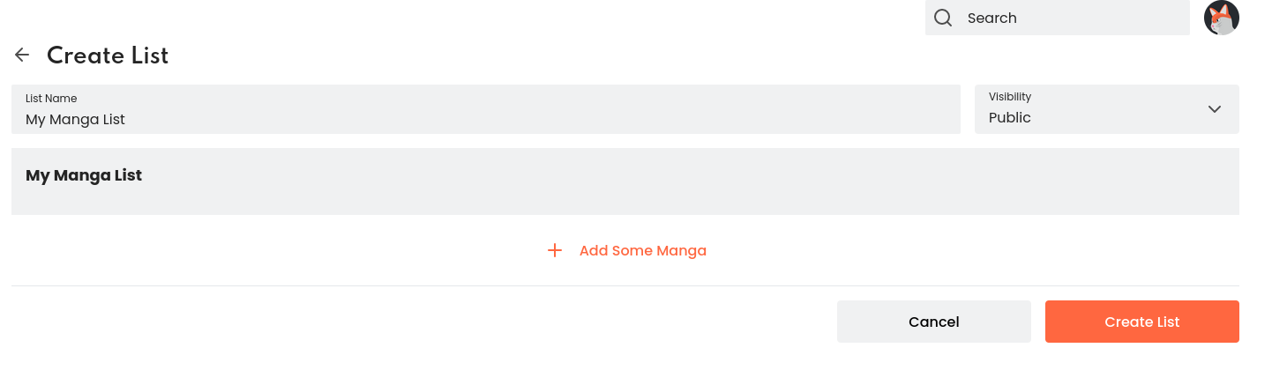
Task: Click the Add Some Manga link
Action: click(x=642, y=250)
